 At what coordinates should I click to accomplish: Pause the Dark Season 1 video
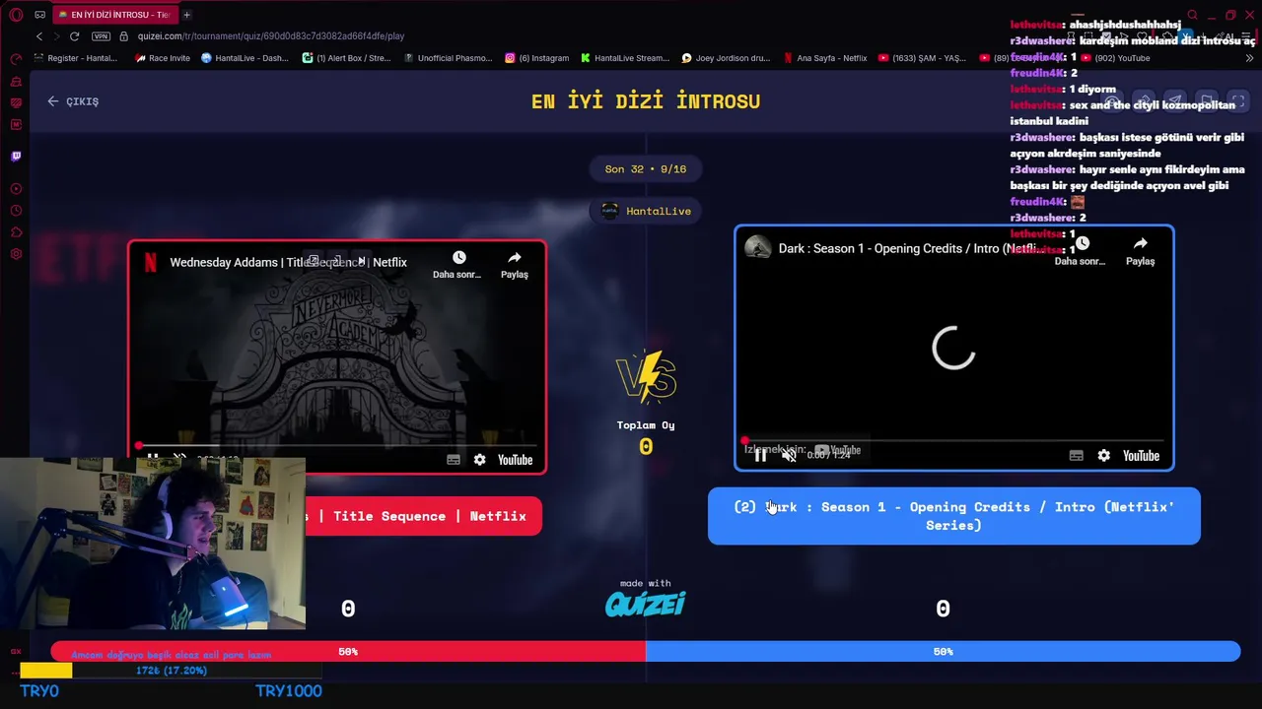tap(760, 455)
